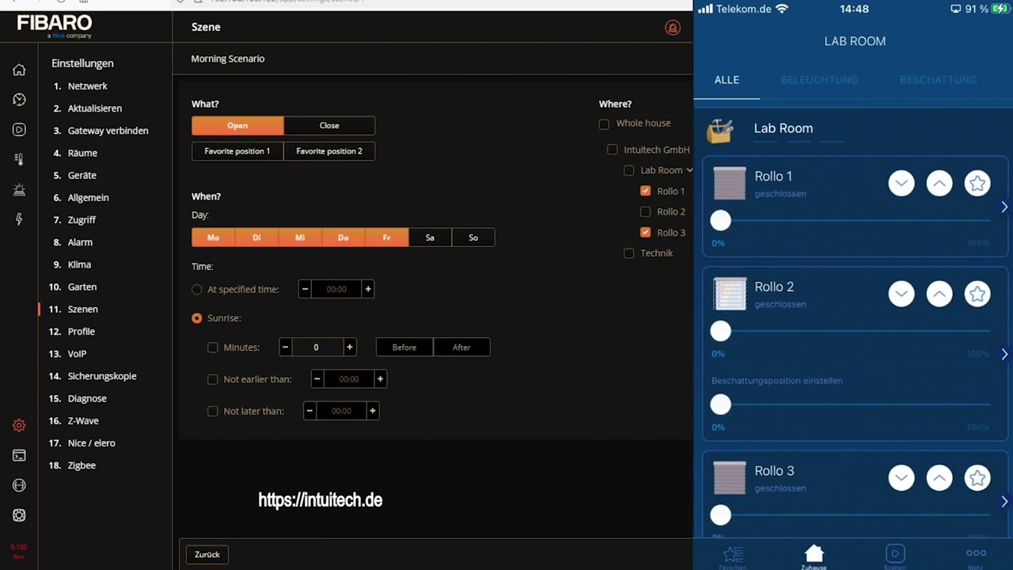Click the lifebuoy support icon in the Fibaro sidebar
1013x570 pixels.
tap(19, 515)
